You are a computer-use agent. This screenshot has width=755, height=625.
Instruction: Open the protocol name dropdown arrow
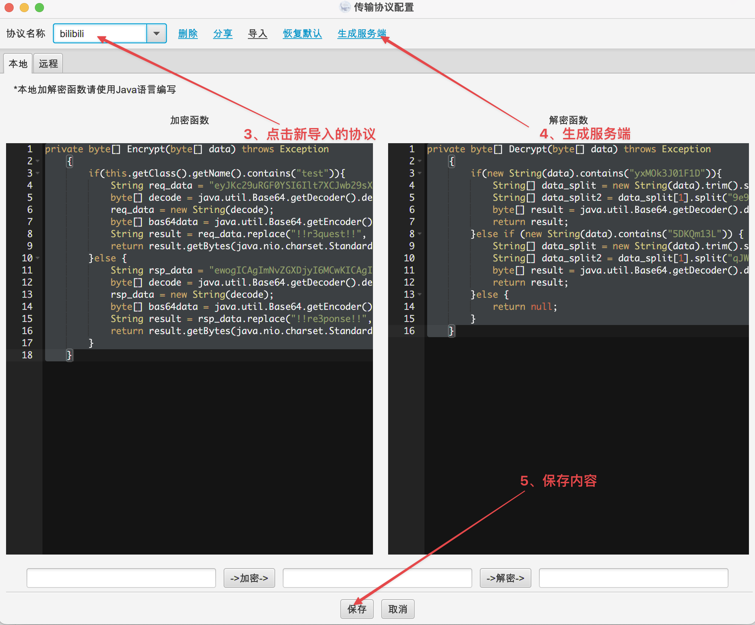156,34
